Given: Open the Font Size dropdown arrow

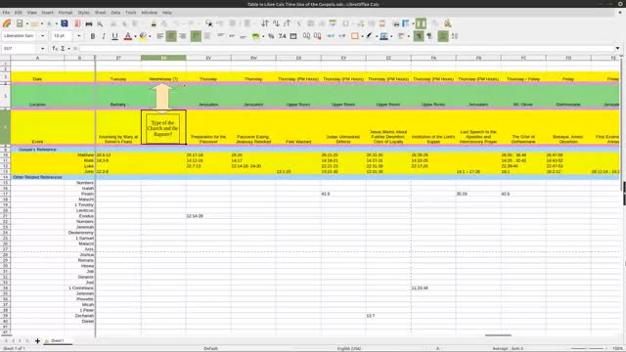Looking at the screenshot, I should click(78, 36).
